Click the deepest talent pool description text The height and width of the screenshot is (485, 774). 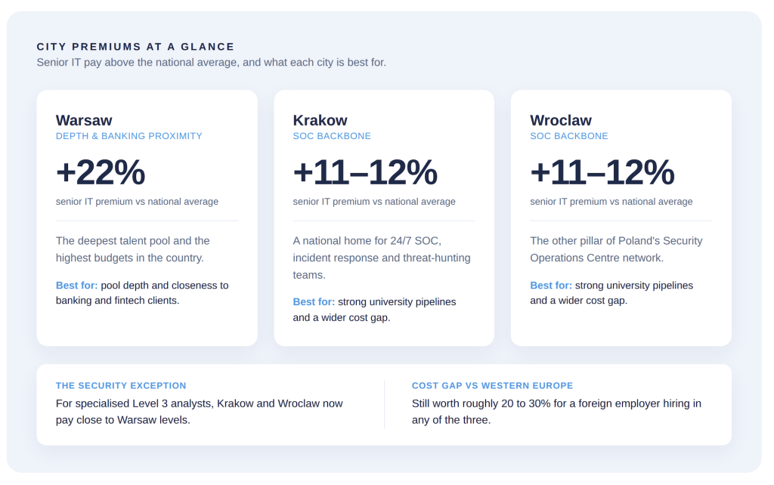coord(133,249)
